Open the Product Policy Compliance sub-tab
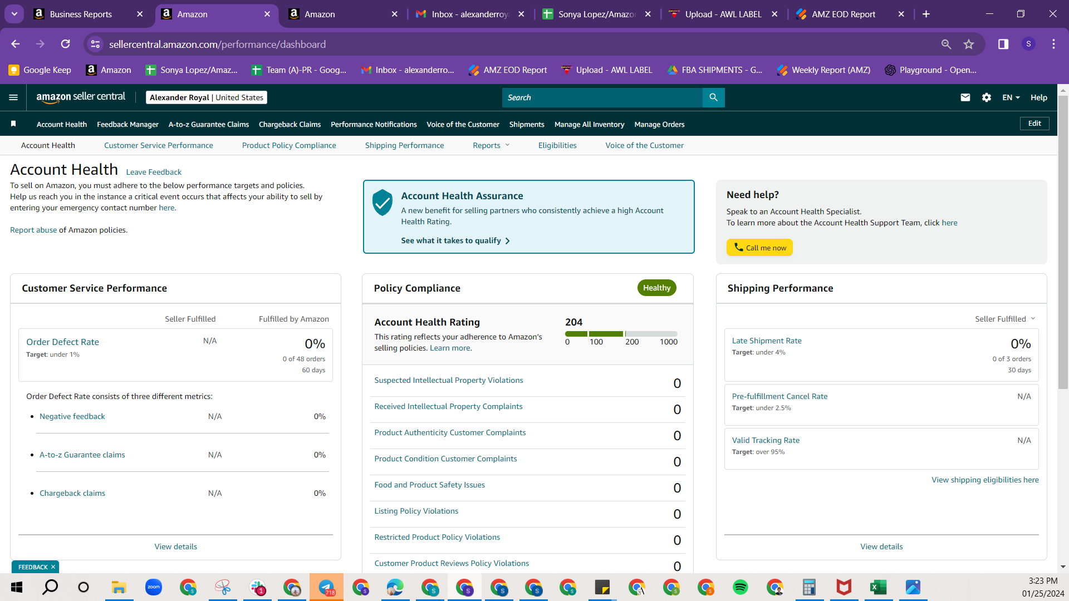This screenshot has width=1069, height=601. pos(289,145)
